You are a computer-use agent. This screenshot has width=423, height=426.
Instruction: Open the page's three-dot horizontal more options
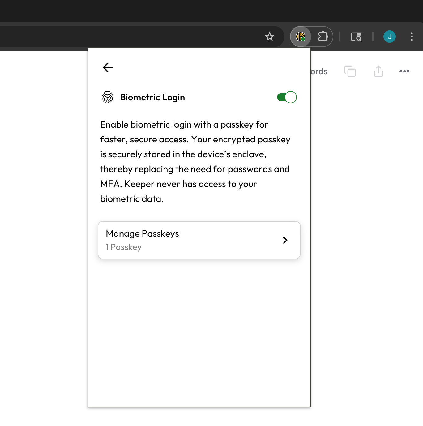pyautogui.click(x=404, y=71)
